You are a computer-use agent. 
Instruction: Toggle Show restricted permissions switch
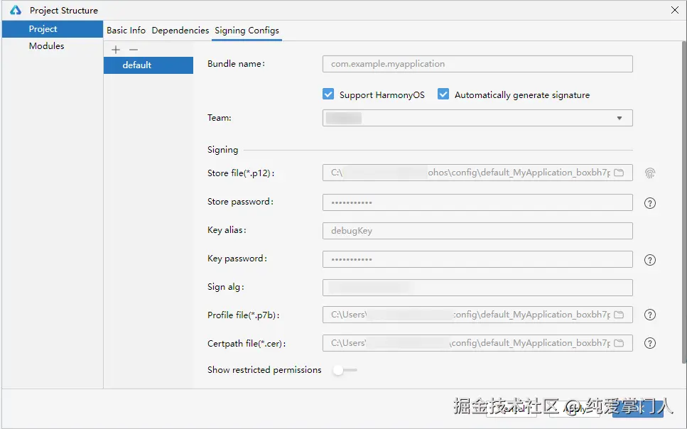pyautogui.click(x=345, y=370)
